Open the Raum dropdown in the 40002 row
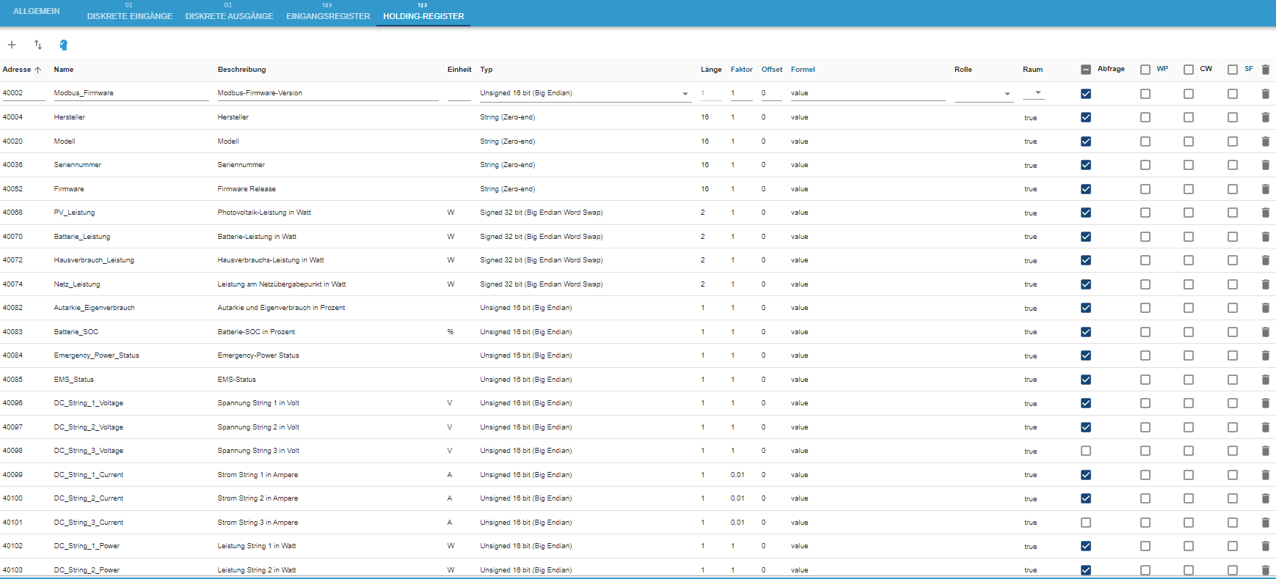Viewport: 1276px width, 579px height. [x=1033, y=93]
